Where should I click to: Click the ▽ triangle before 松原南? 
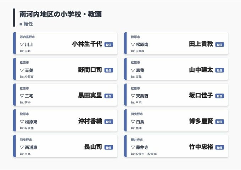(x=133, y=45)
